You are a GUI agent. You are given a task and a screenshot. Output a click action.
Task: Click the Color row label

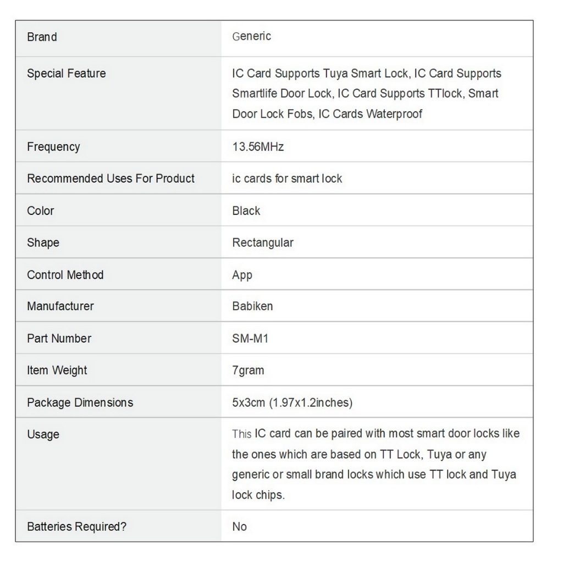tap(41, 211)
